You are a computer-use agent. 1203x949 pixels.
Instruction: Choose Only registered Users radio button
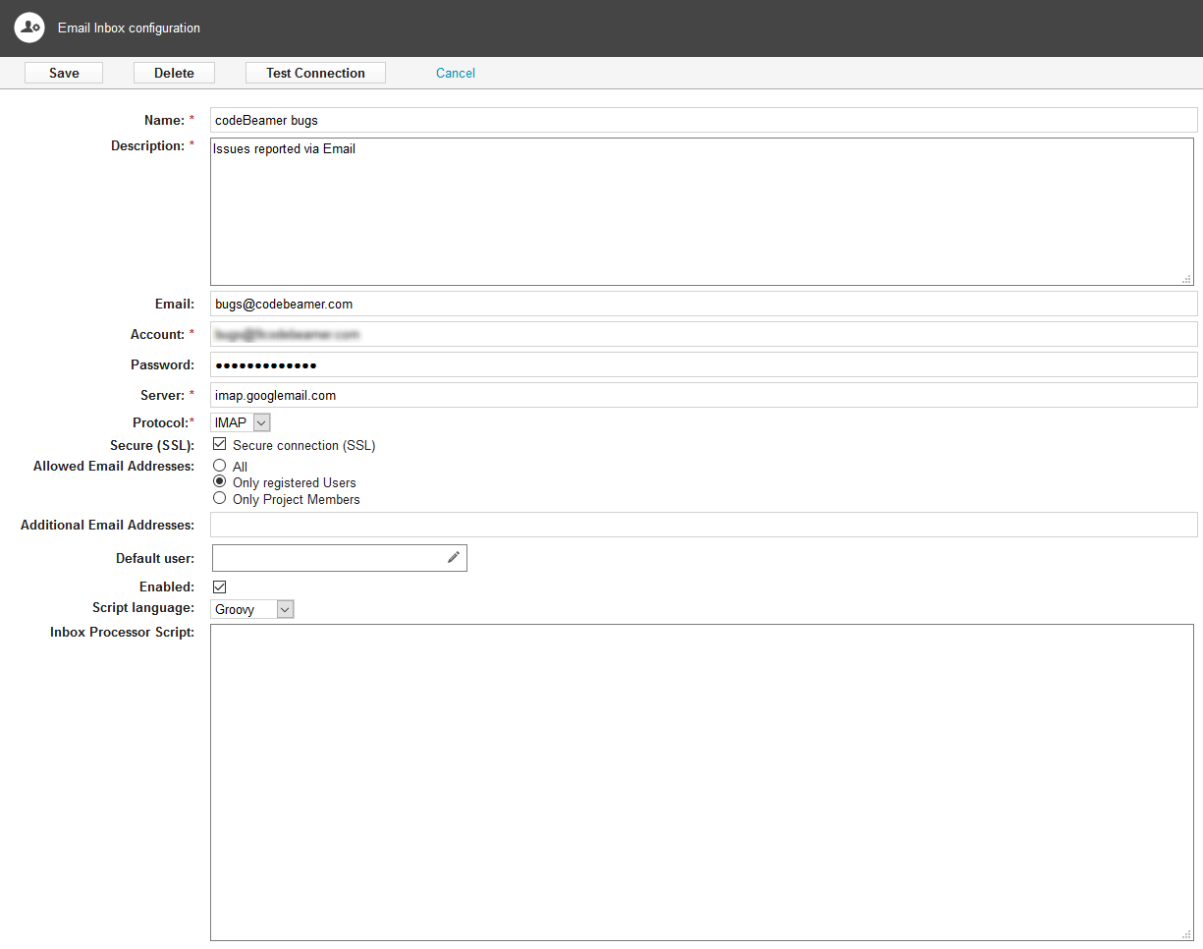[220, 481]
